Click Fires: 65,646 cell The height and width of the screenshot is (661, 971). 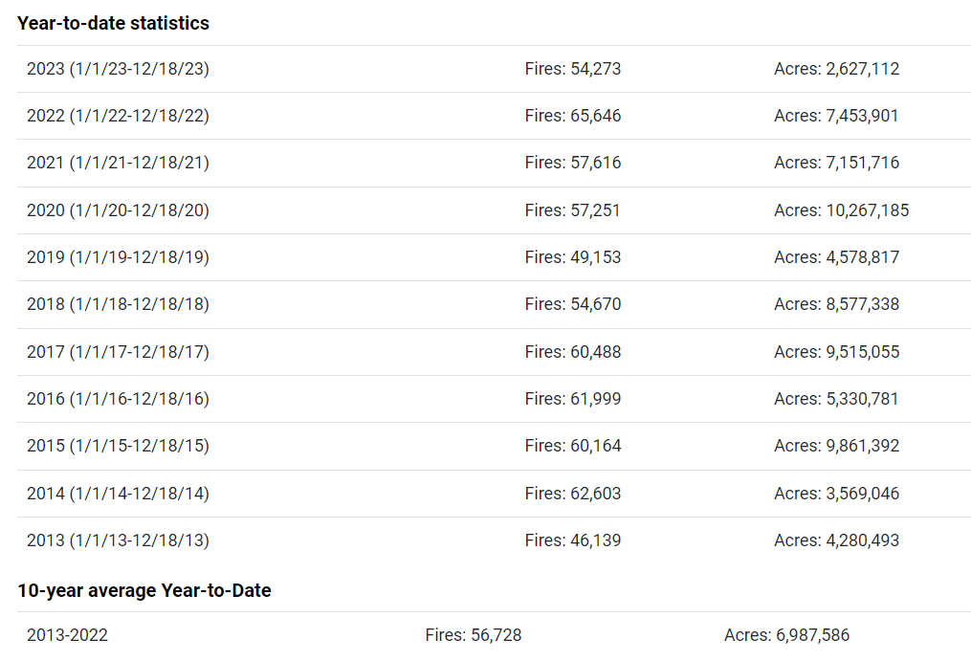pyautogui.click(x=572, y=116)
